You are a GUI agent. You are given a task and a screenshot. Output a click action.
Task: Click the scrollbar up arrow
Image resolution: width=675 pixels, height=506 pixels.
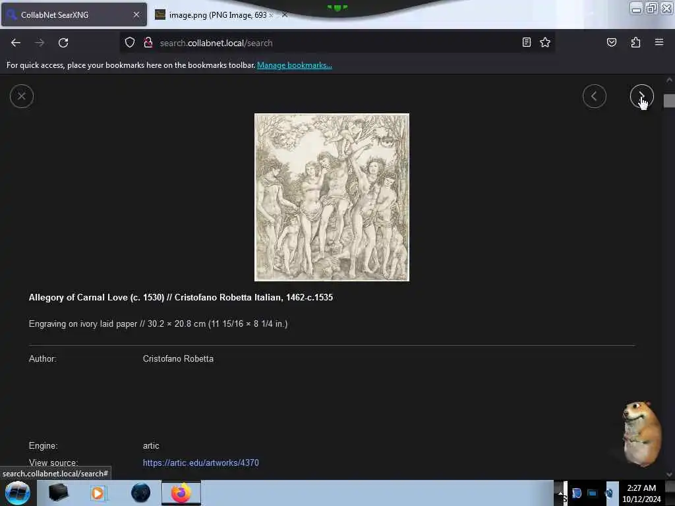coord(669,80)
